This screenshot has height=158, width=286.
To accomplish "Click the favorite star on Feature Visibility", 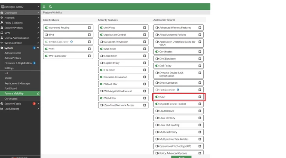I will 38,93.
